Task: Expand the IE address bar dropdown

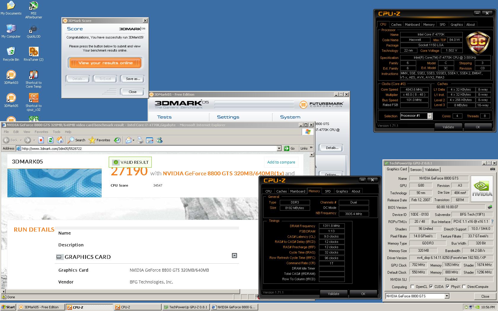Action: [x=279, y=148]
